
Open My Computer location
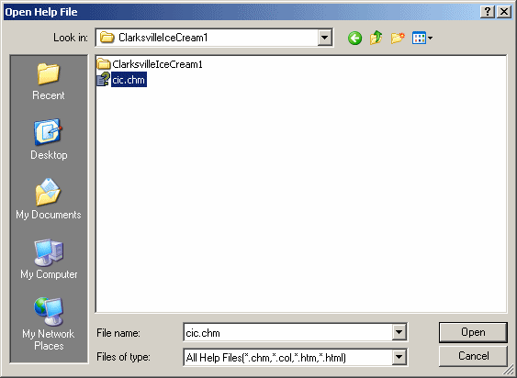[x=49, y=260]
